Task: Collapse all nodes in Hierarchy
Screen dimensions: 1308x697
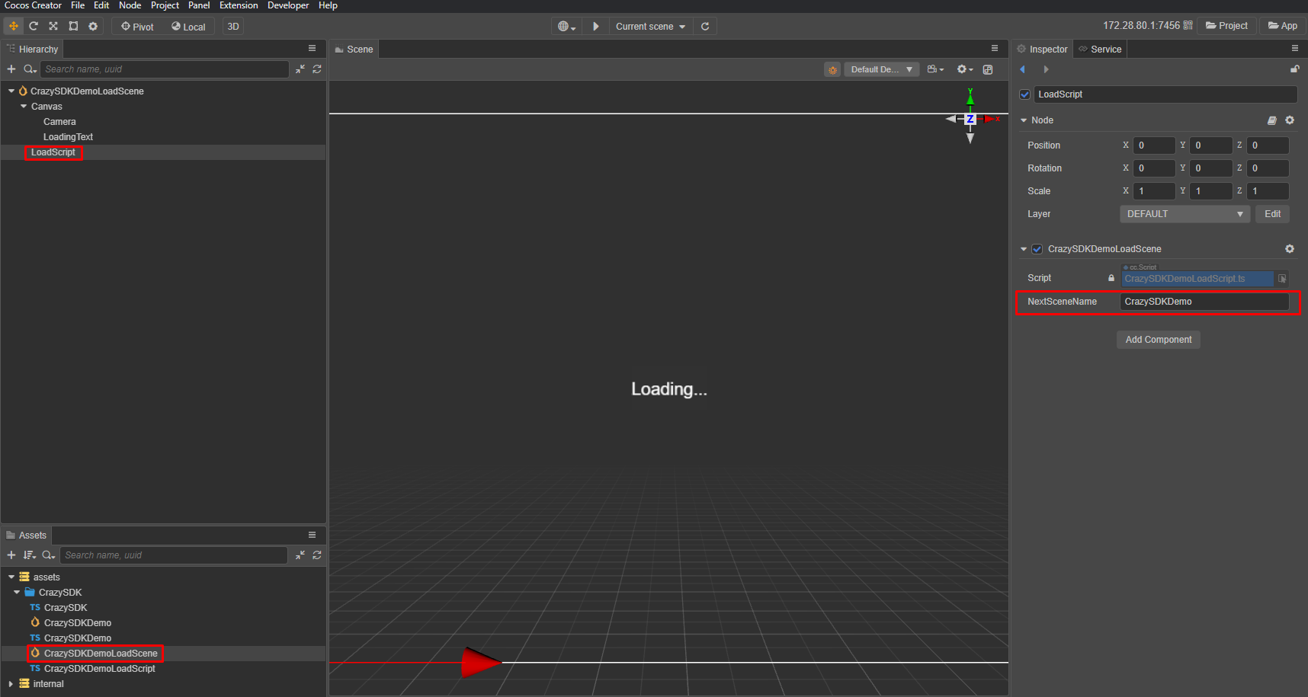Action: point(300,69)
